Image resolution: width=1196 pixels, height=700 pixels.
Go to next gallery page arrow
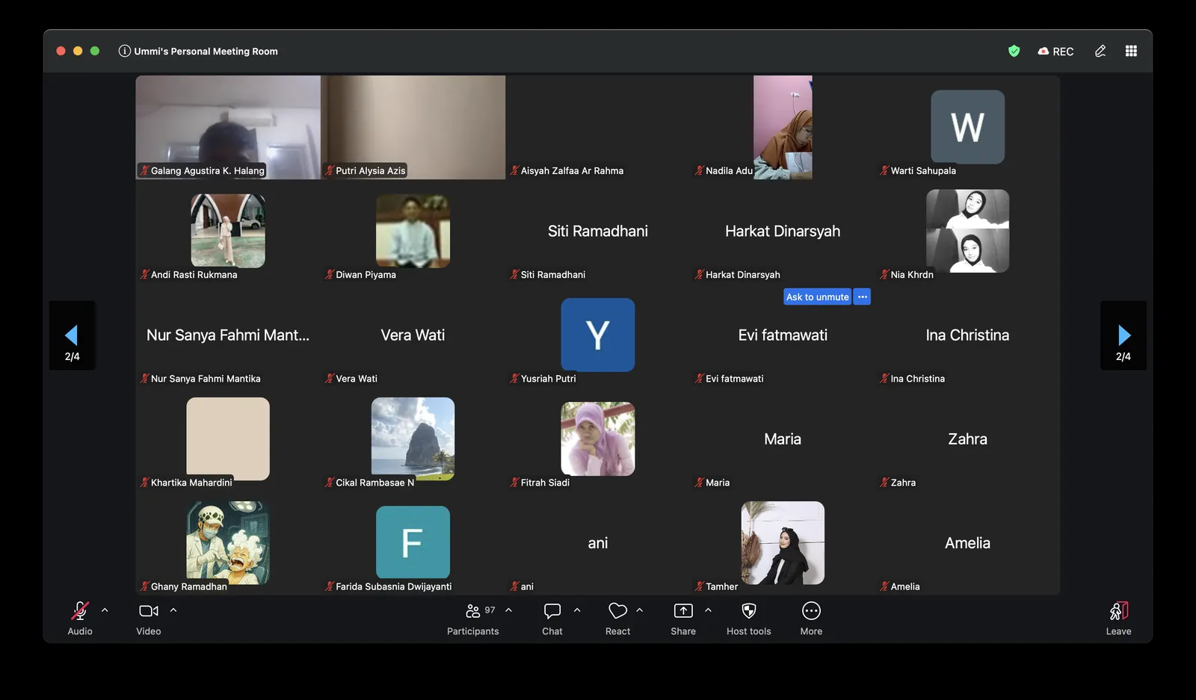coord(1123,335)
